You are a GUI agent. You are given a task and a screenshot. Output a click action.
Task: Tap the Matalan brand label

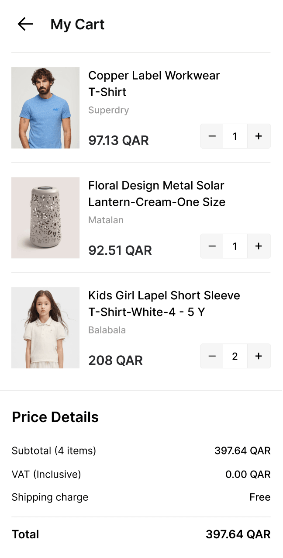tap(106, 220)
